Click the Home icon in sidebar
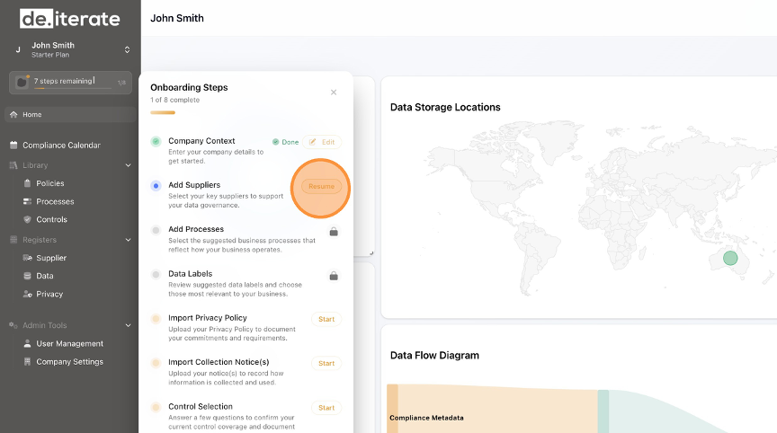The width and height of the screenshot is (777, 433). (13, 115)
